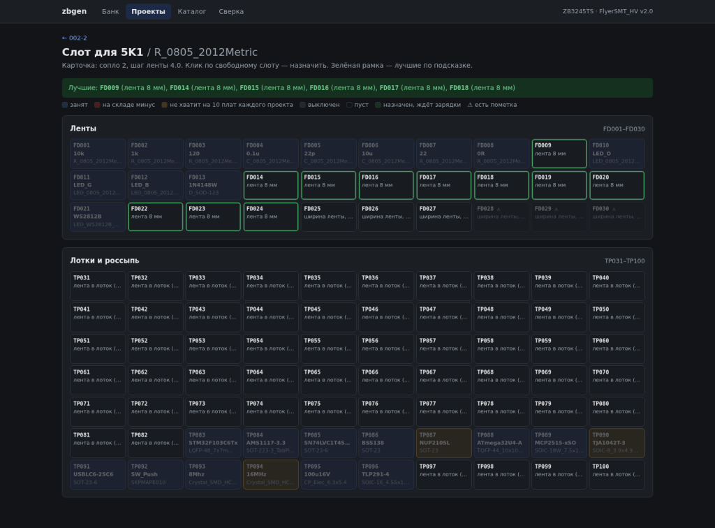This screenshot has width=715, height=528.
Task: Click the red 'на складе минус' legend swatch
Action: click(x=97, y=105)
